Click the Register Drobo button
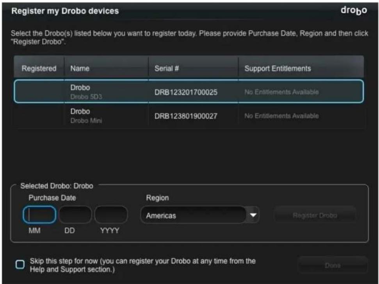Viewport: 379px width, 284px height. point(315,215)
